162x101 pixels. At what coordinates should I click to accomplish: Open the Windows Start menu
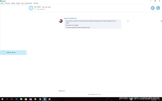click(2, 99)
